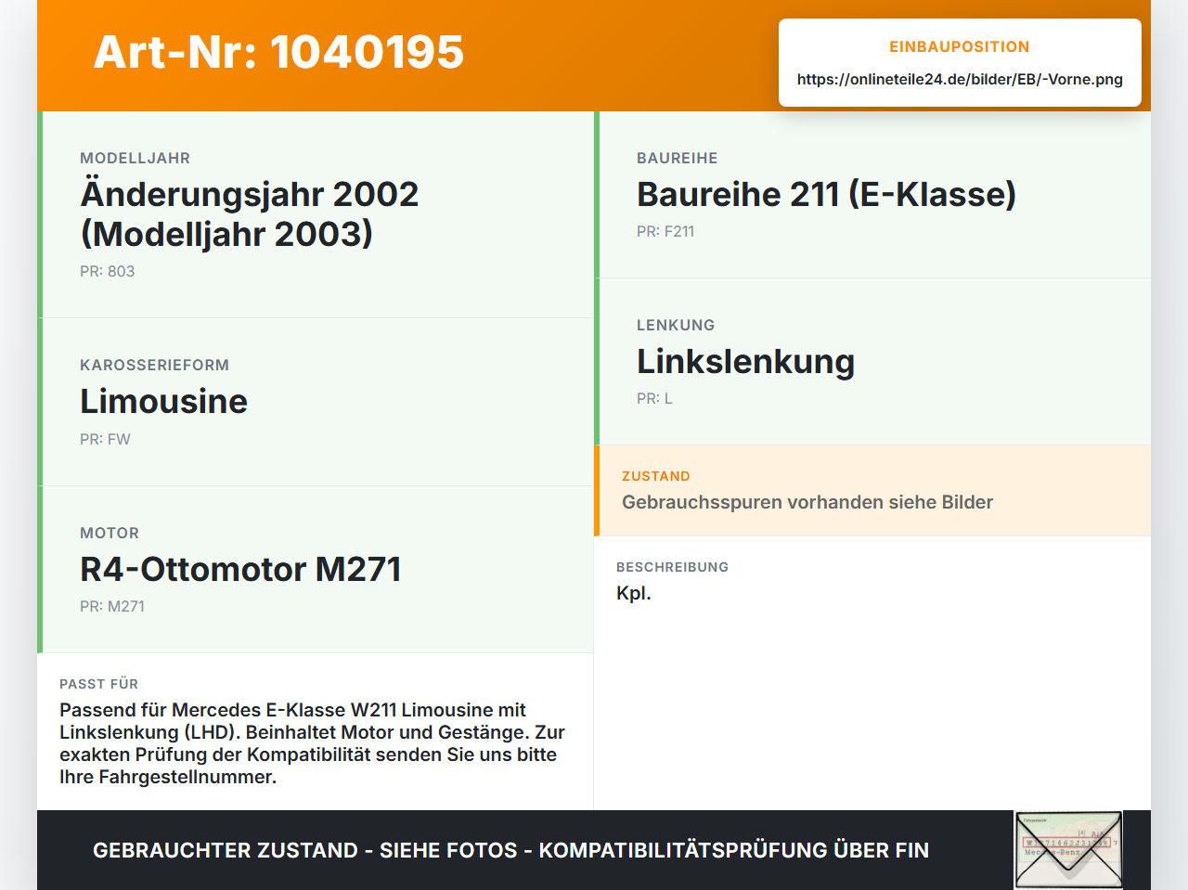Viewport: 1188px width, 890px height.
Task: Select the R4-Ottomotor M271 value
Action: tap(240, 569)
